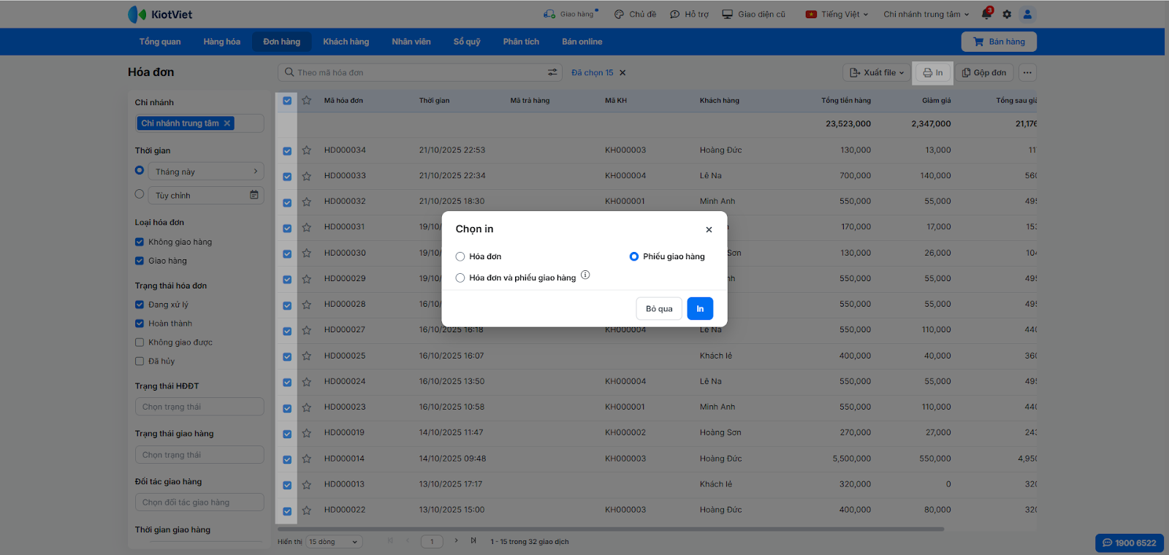Star invoice HD000034 as favorite
Image resolution: width=1169 pixels, height=555 pixels.
tap(307, 150)
